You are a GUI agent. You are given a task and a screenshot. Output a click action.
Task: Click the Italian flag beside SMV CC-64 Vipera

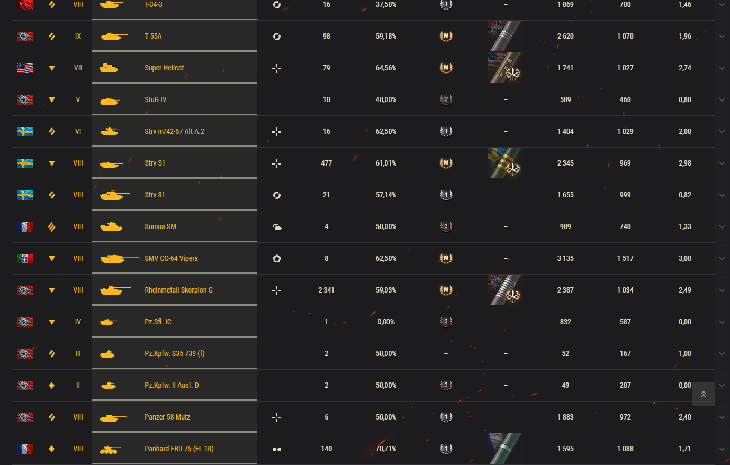point(25,258)
